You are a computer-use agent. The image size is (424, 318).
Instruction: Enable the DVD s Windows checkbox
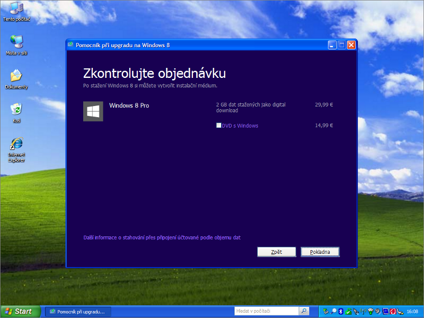pos(219,126)
